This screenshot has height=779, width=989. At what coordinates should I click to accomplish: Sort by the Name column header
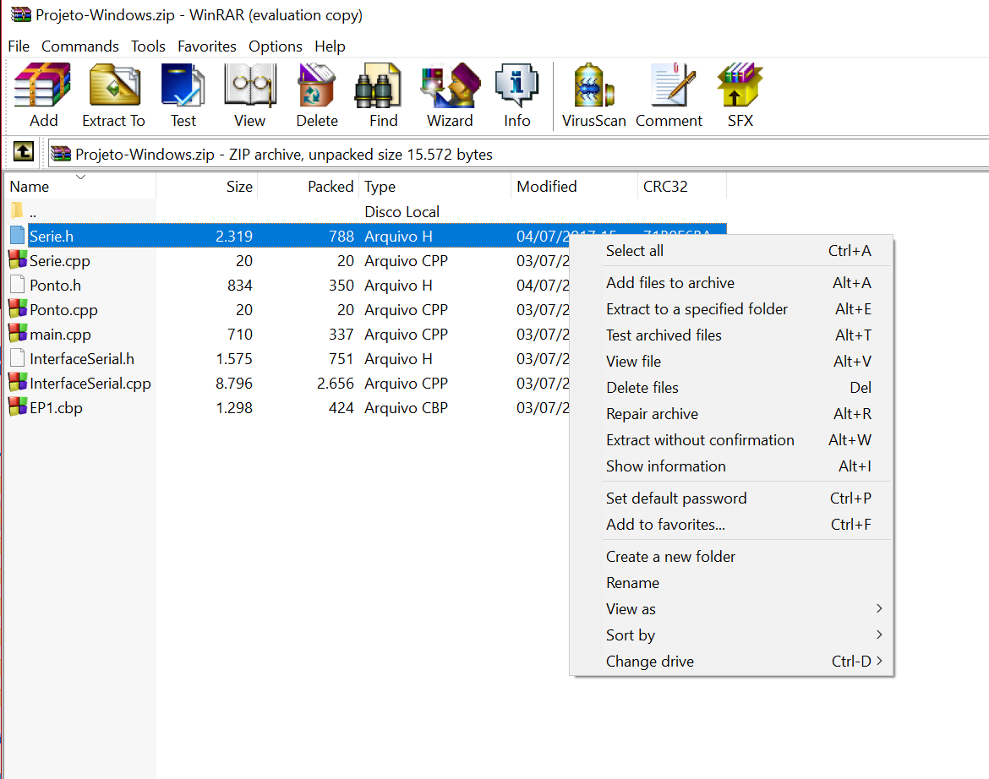pyautogui.click(x=80, y=187)
